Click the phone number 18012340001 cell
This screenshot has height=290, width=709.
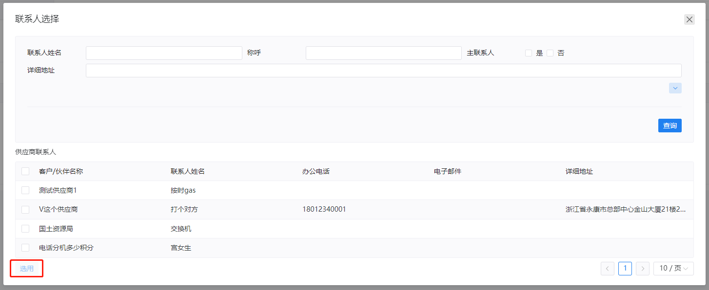coord(324,209)
